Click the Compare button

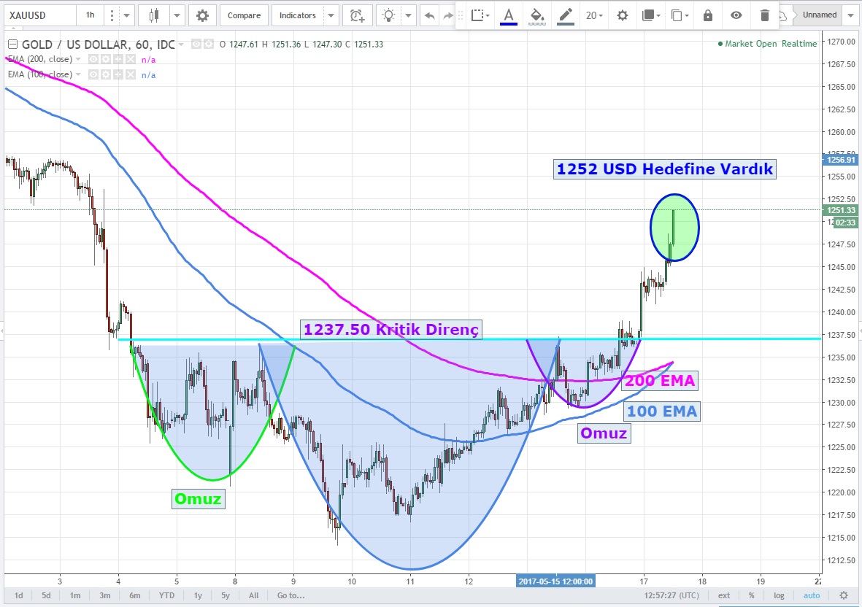(x=244, y=15)
